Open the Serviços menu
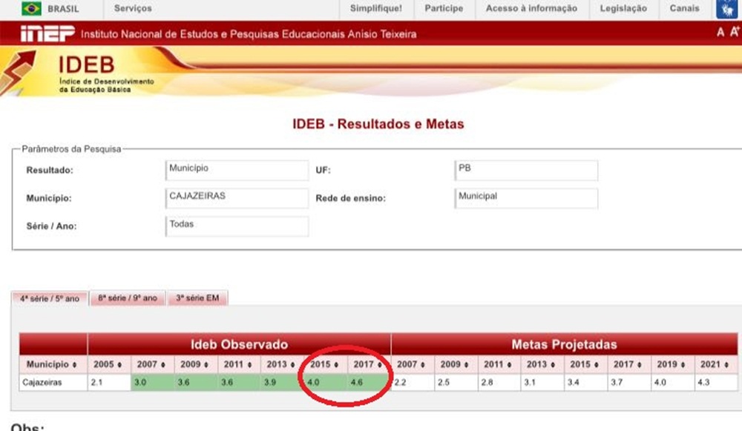The width and height of the screenshot is (742, 431). [133, 9]
